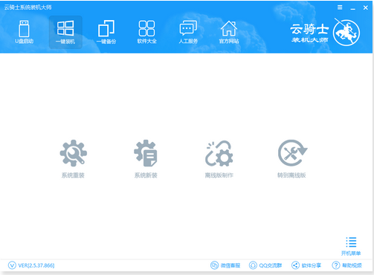Open 帮助视频 help video link

click(x=346, y=265)
